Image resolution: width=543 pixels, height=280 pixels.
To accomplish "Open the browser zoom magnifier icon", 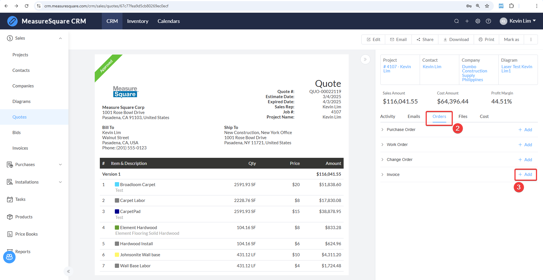I will tap(478, 6).
